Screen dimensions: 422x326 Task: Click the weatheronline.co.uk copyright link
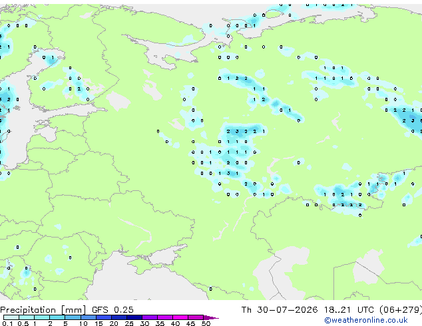tap(366, 320)
